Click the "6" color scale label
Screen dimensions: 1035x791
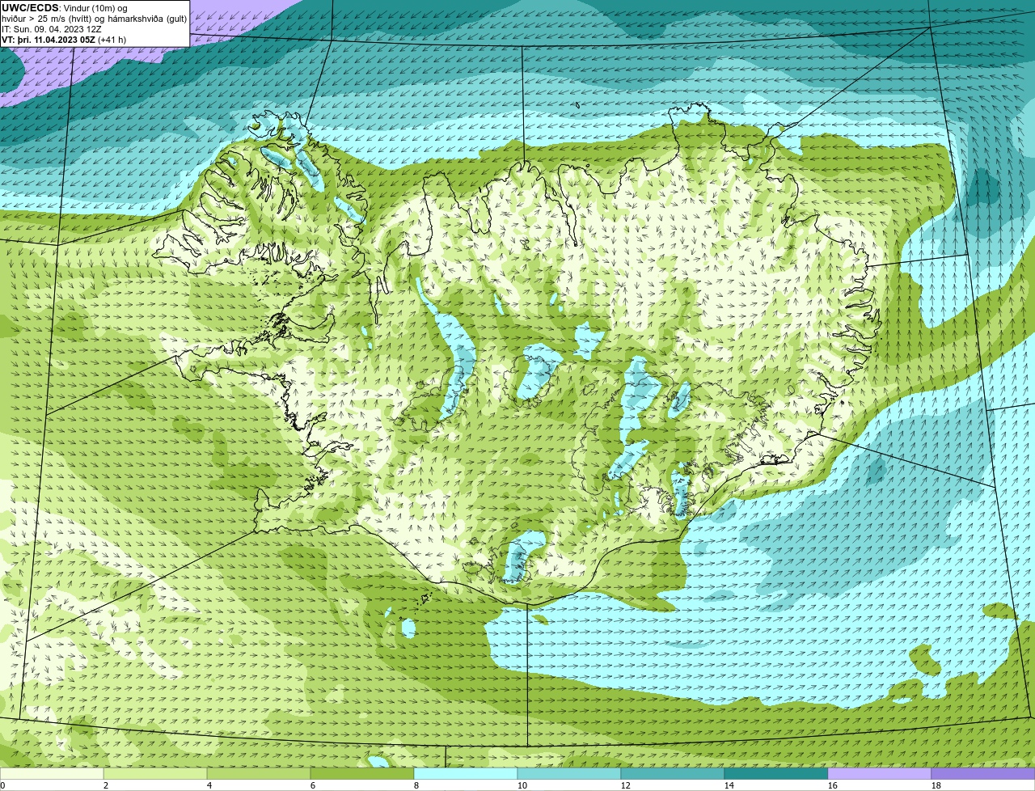pyautogui.click(x=313, y=785)
